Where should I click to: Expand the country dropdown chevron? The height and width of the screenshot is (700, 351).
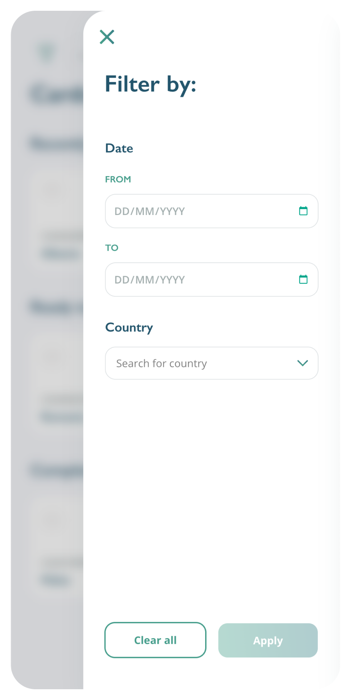pos(303,363)
